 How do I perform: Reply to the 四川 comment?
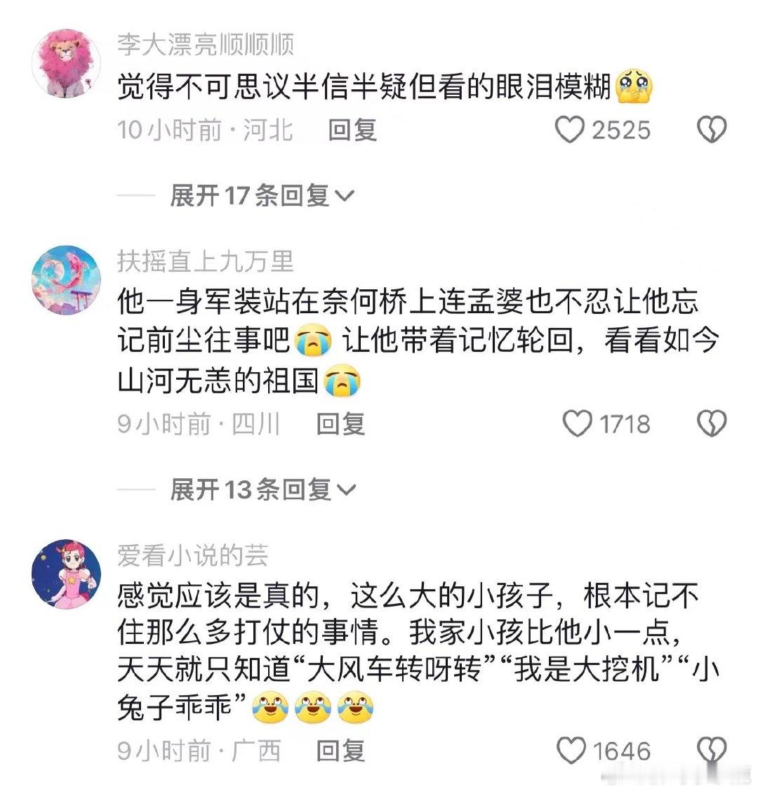341,423
